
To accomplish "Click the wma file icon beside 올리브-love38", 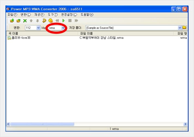I will (9, 38).
